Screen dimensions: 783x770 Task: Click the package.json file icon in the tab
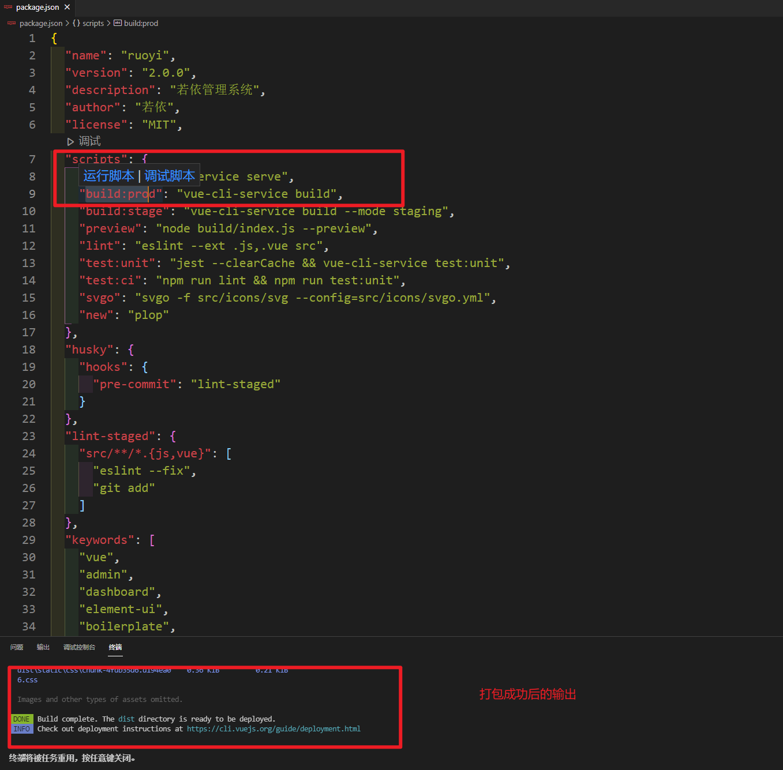pos(8,7)
